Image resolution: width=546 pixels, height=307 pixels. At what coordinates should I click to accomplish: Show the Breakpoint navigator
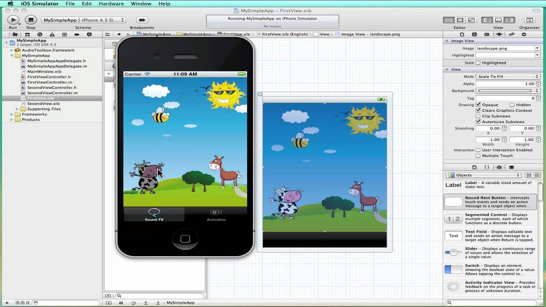[x=77, y=35]
